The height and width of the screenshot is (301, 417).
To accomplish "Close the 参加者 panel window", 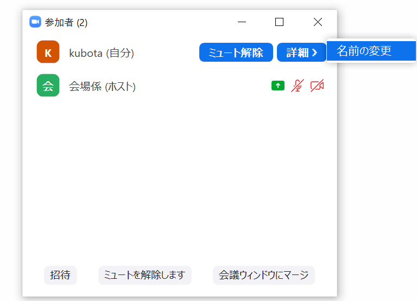I will pos(318,22).
